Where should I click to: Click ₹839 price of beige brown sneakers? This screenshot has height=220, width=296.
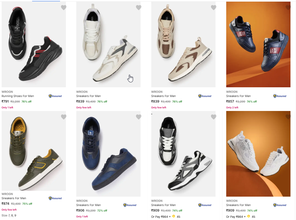coord(155,102)
